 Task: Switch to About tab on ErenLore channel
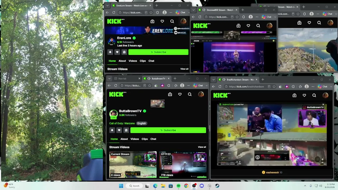(122, 61)
